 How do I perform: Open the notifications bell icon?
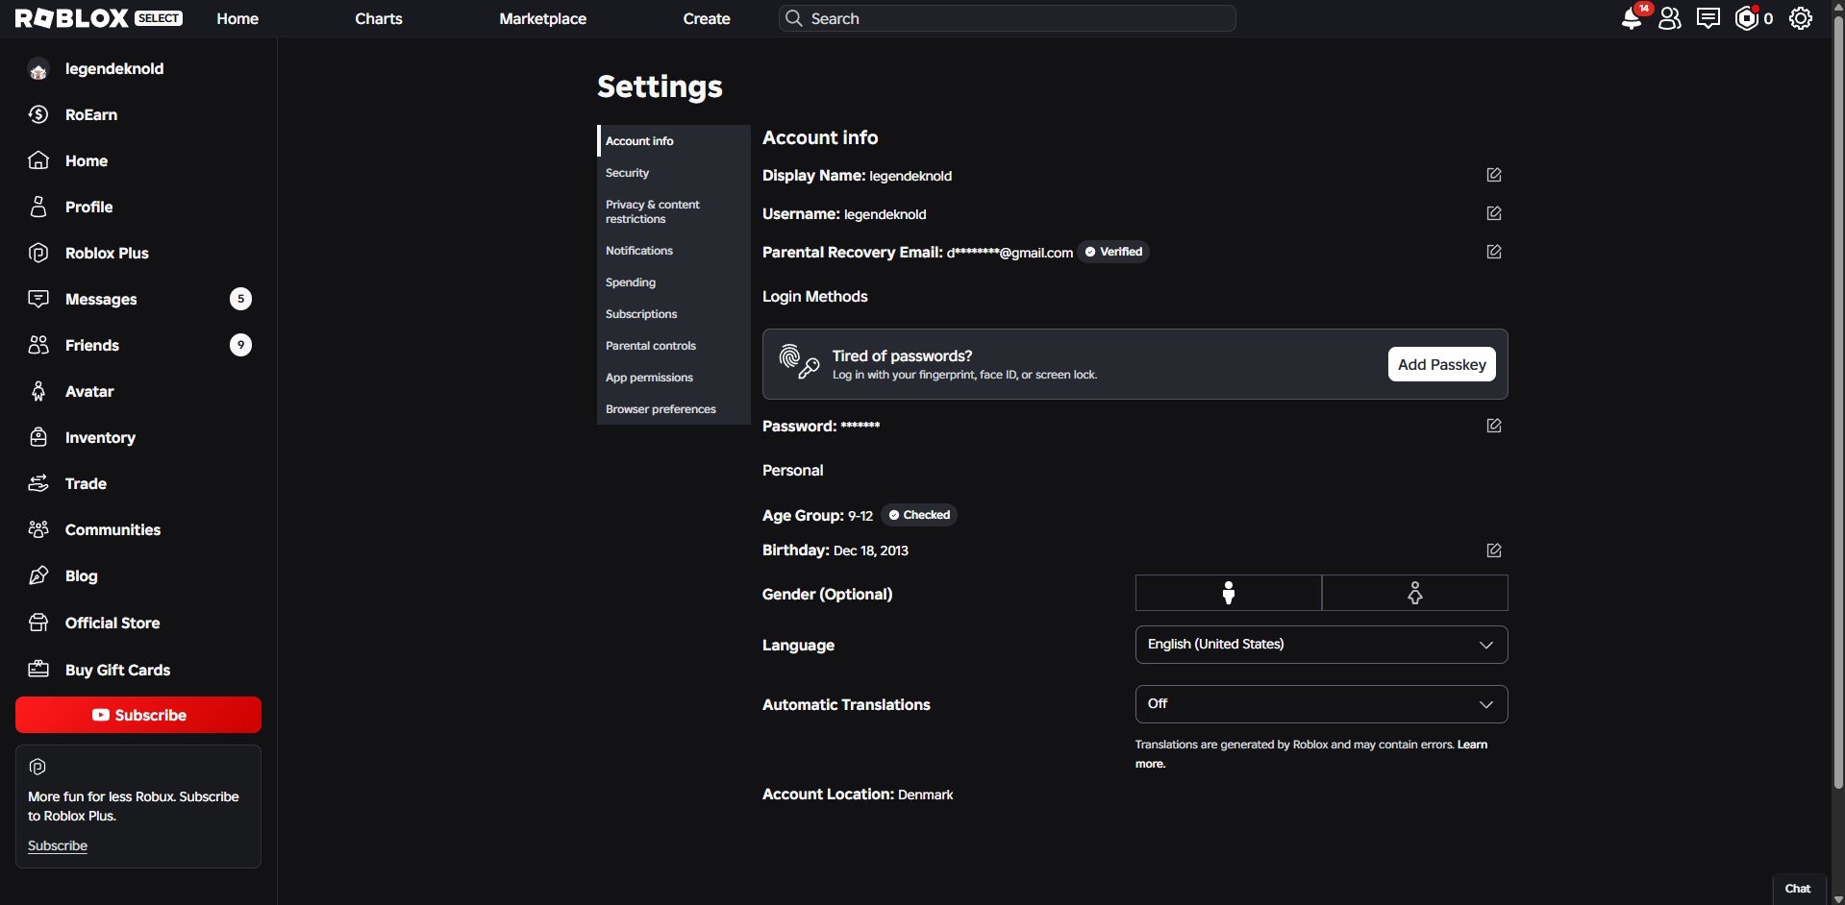click(x=1632, y=18)
